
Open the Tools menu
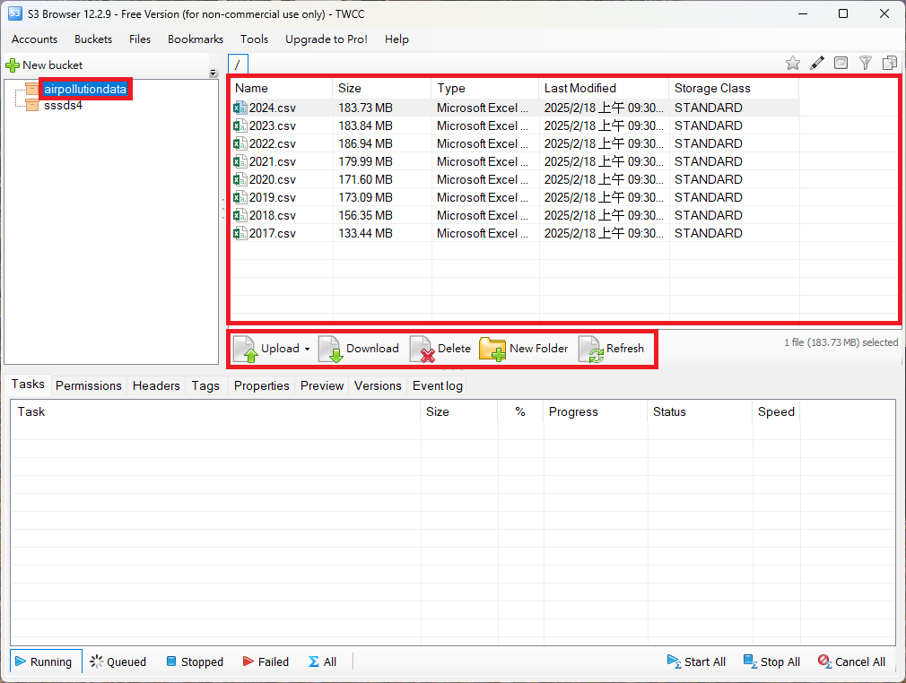254,39
